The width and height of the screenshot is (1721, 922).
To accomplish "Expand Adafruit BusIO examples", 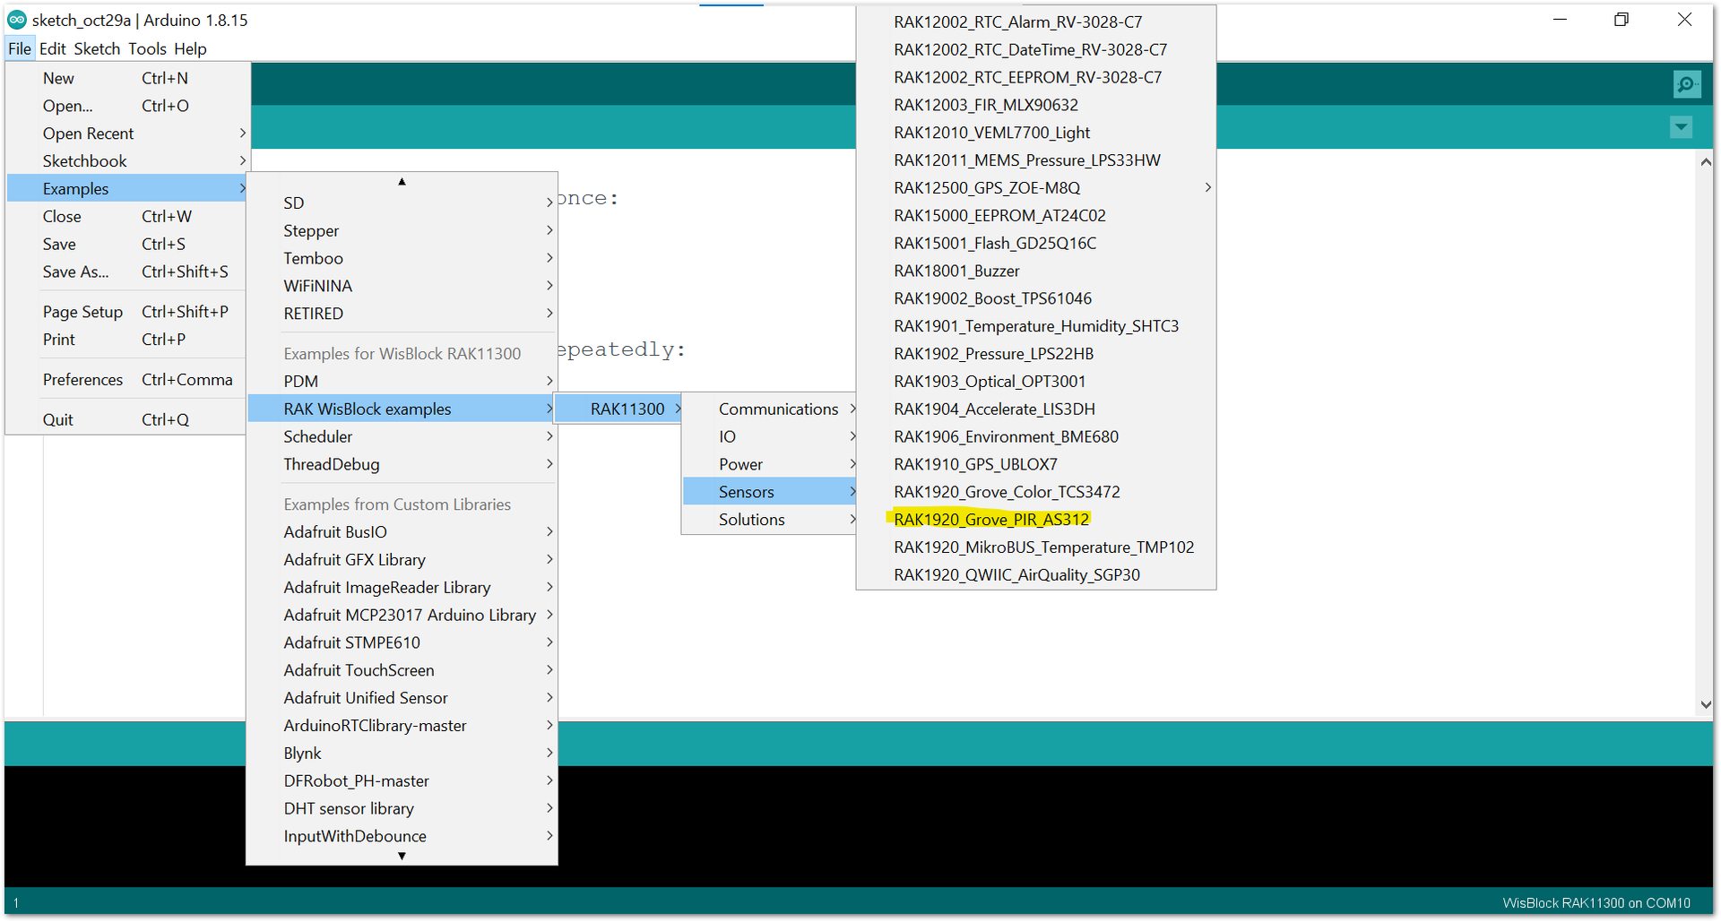I will pyautogui.click(x=402, y=532).
